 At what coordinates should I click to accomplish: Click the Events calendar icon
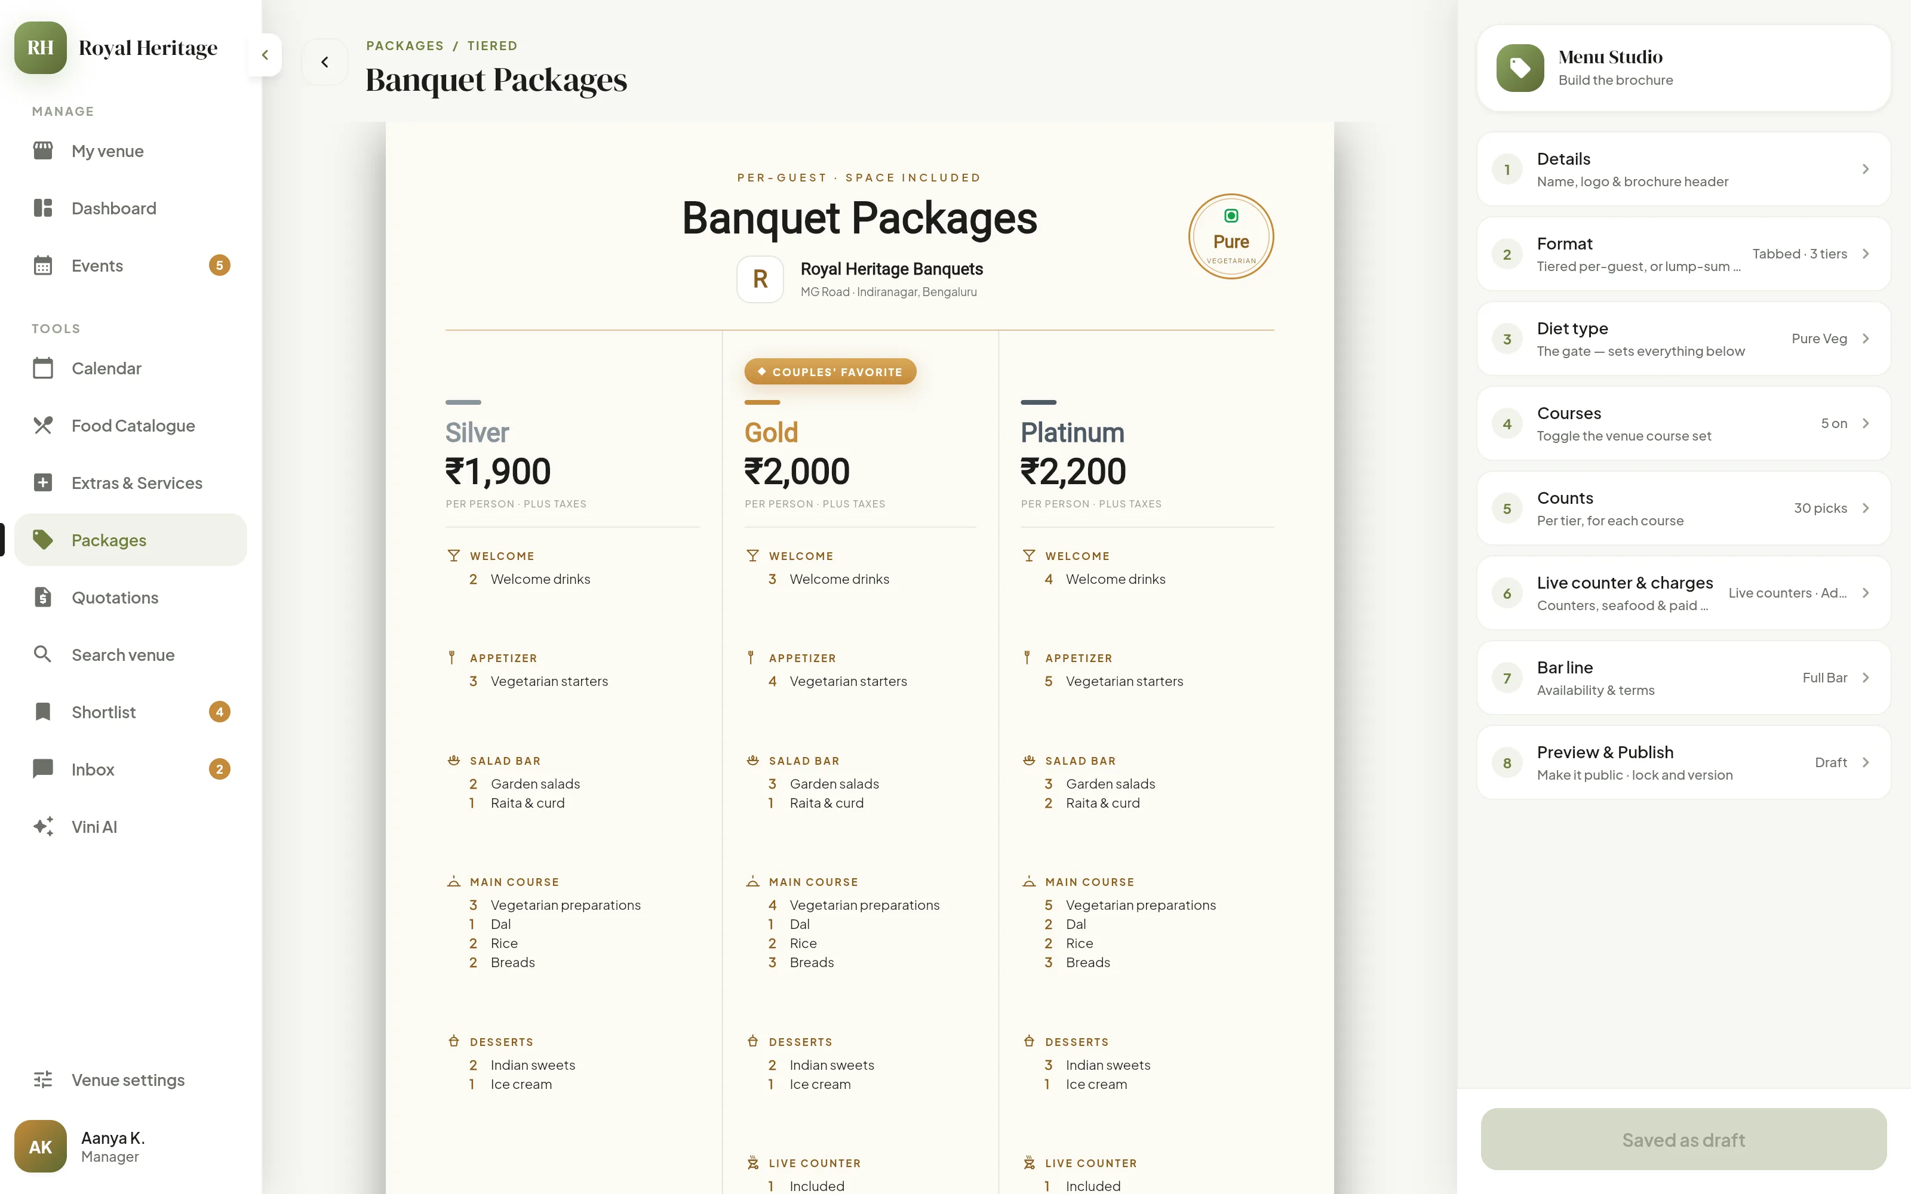pyautogui.click(x=42, y=265)
